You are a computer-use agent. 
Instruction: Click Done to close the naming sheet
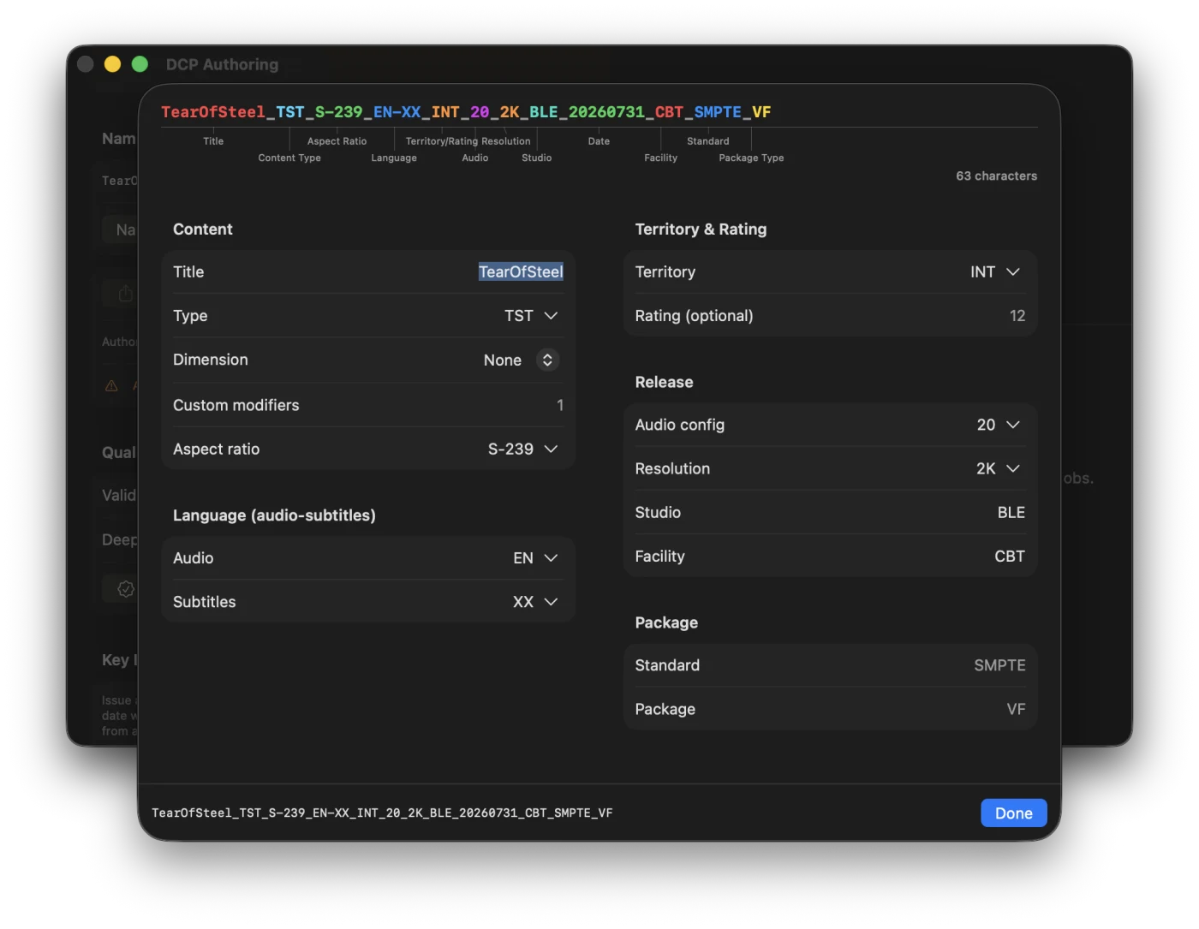tap(1014, 813)
